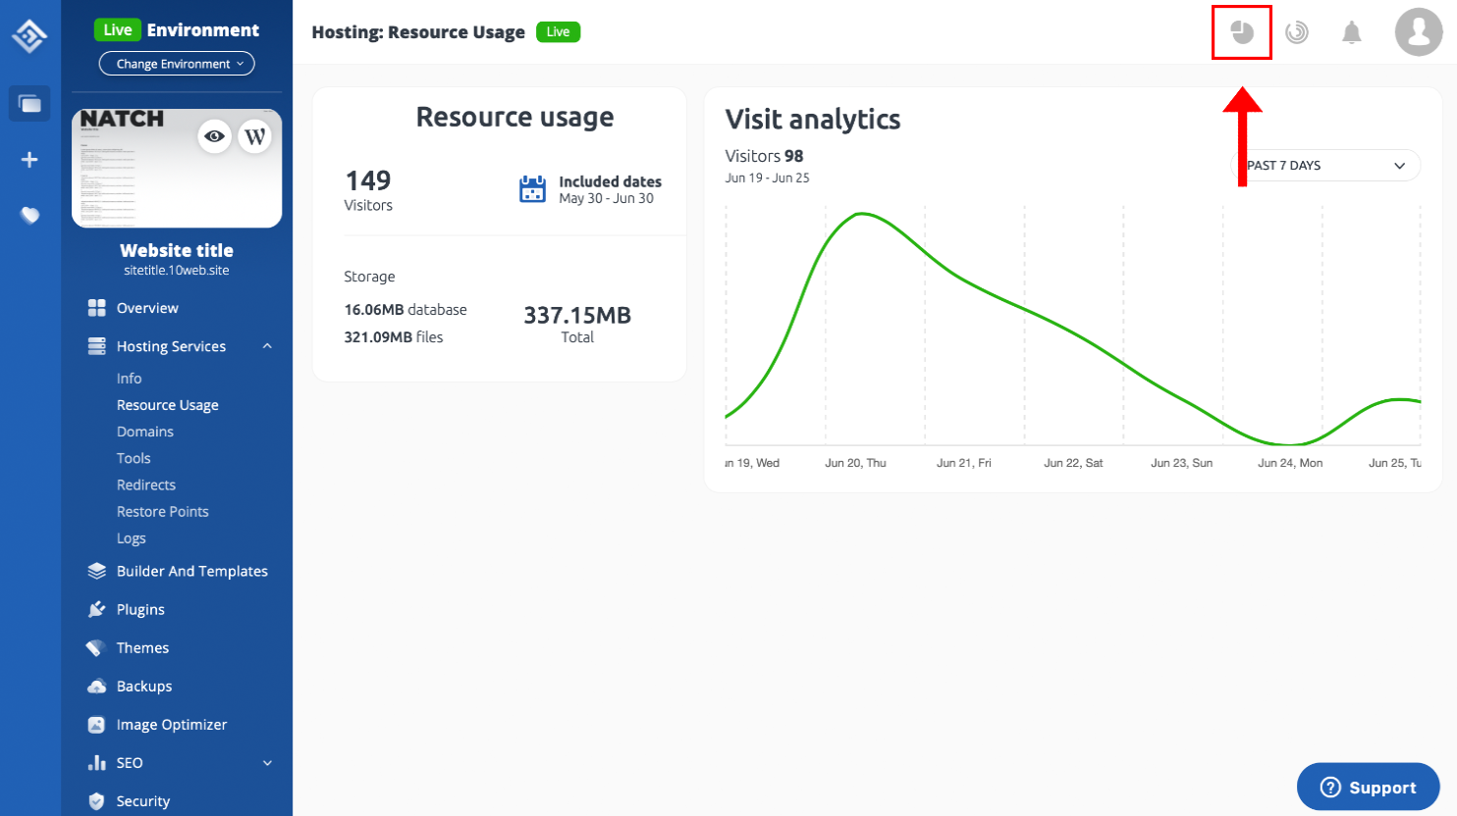The image size is (1457, 816).
Task: Open Restore Points submenu item
Action: pyautogui.click(x=163, y=511)
